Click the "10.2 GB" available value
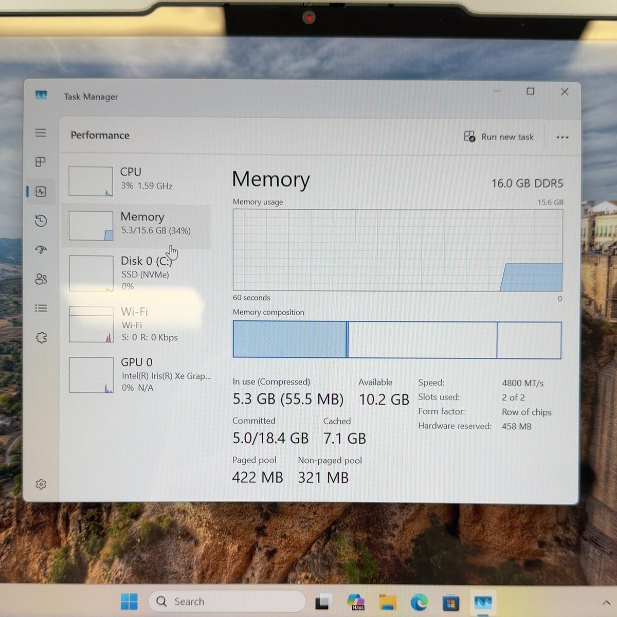The image size is (617, 617). [384, 400]
